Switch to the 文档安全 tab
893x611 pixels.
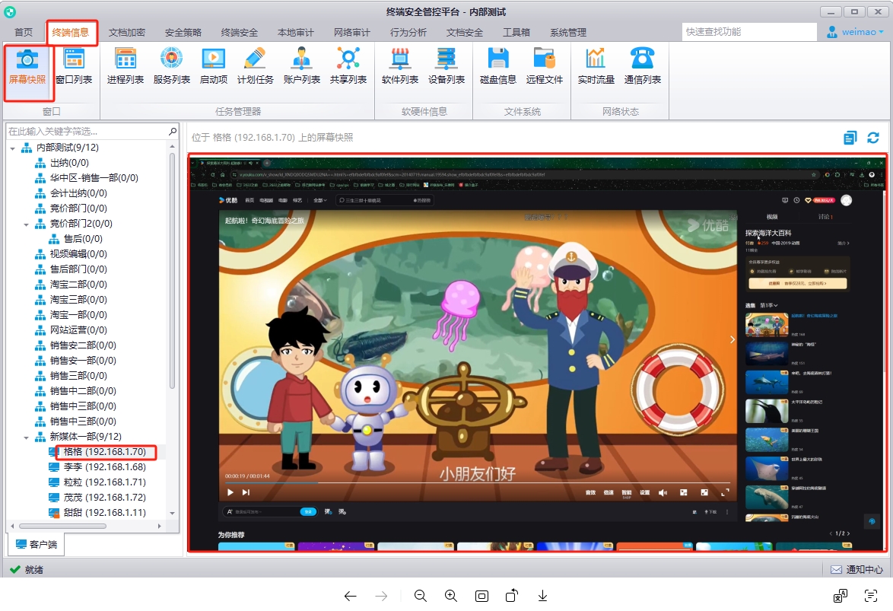coord(465,33)
